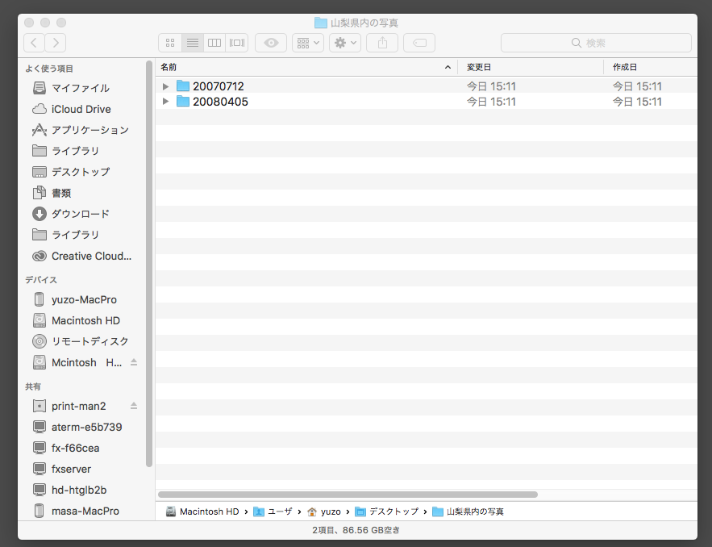Image resolution: width=712 pixels, height=547 pixels.
Task: Select the Mcintosh H... volume
Action: coord(77,362)
